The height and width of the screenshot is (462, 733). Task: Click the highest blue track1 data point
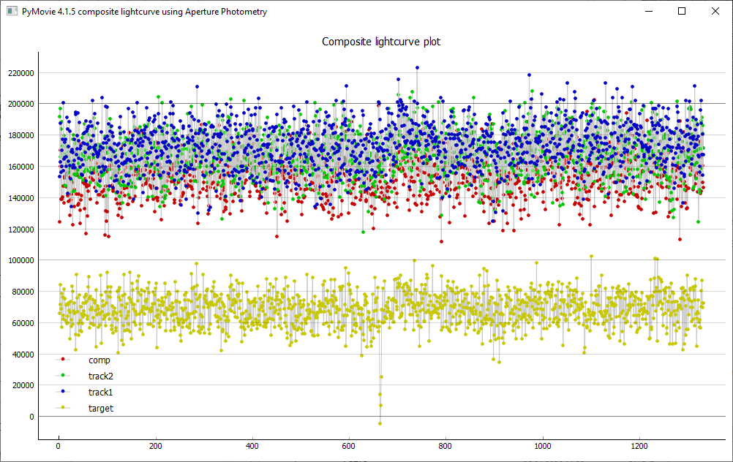[417, 67]
